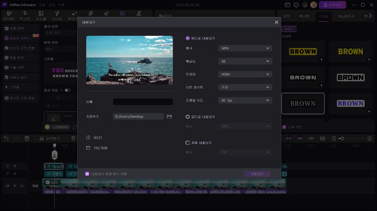Screen dimensions: 377x211
Task: Switch to the Style tab in right panel
Action: [323, 16]
